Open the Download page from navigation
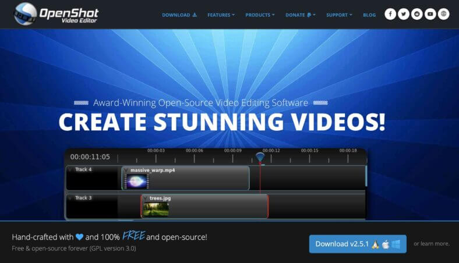This screenshot has height=263, width=459. tap(179, 15)
